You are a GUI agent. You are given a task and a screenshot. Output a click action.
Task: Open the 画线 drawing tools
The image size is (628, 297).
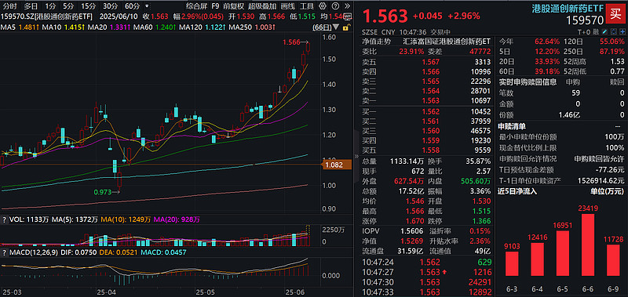[x=287, y=6]
